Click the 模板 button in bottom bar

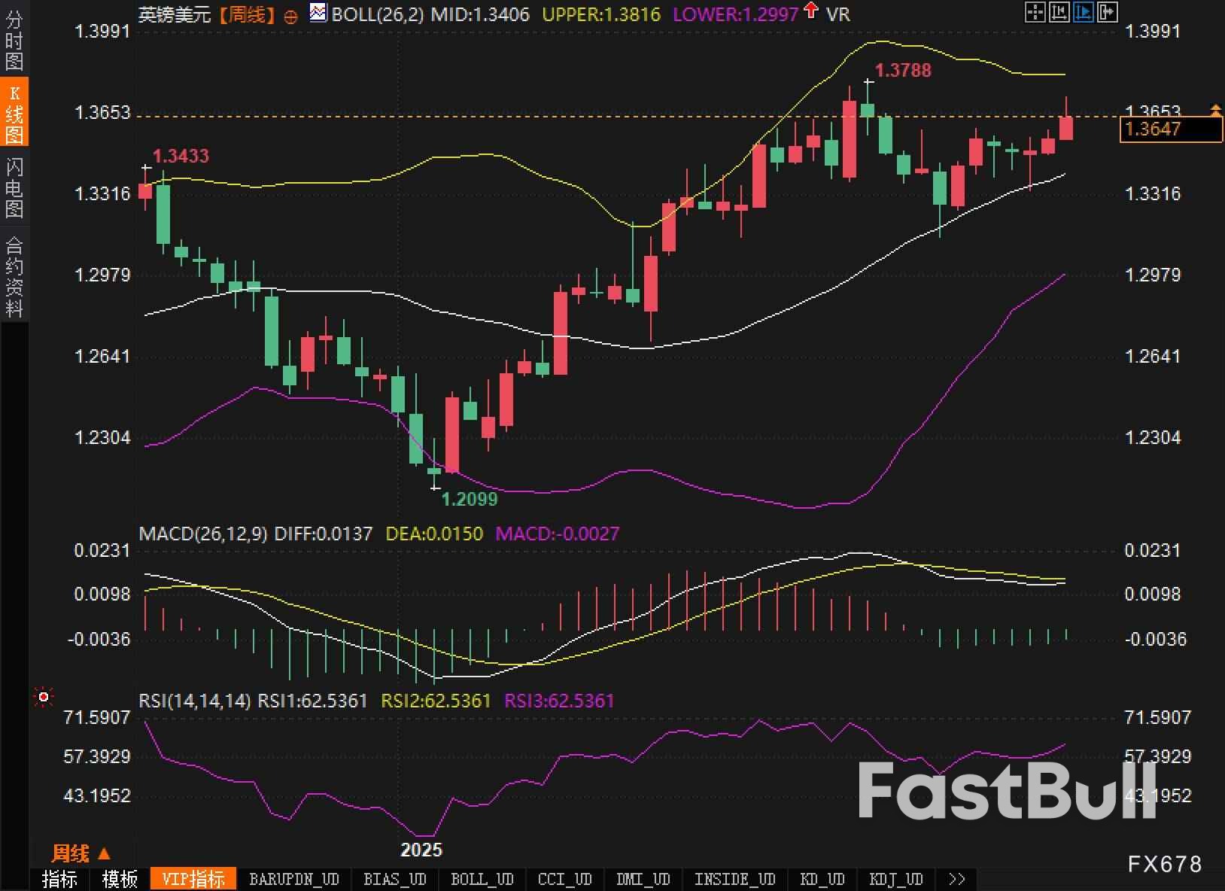click(x=120, y=879)
